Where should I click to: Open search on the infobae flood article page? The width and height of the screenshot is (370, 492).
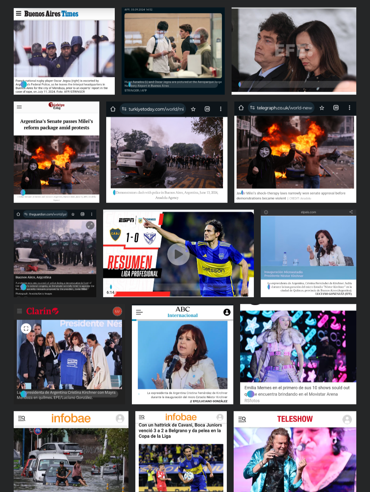22,418
